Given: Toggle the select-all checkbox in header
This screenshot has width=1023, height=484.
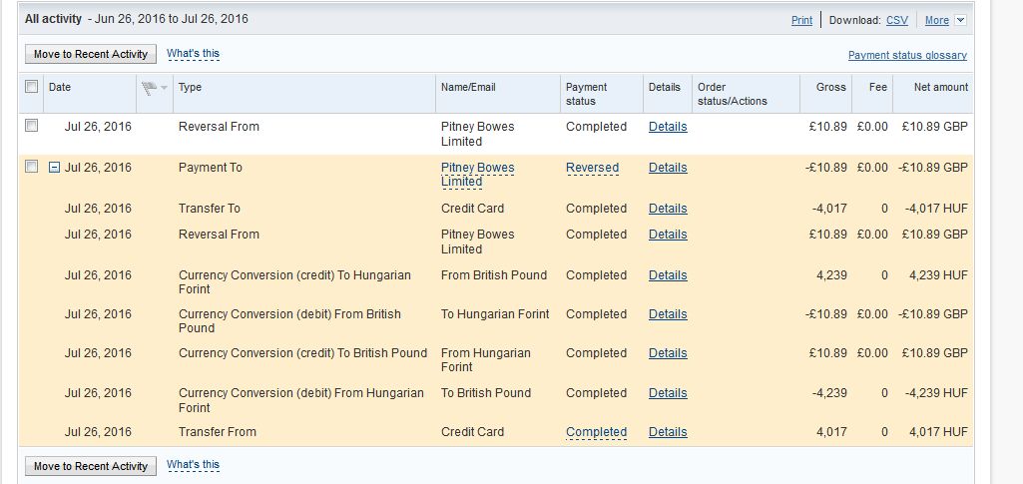Looking at the screenshot, I should (x=32, y=87).
